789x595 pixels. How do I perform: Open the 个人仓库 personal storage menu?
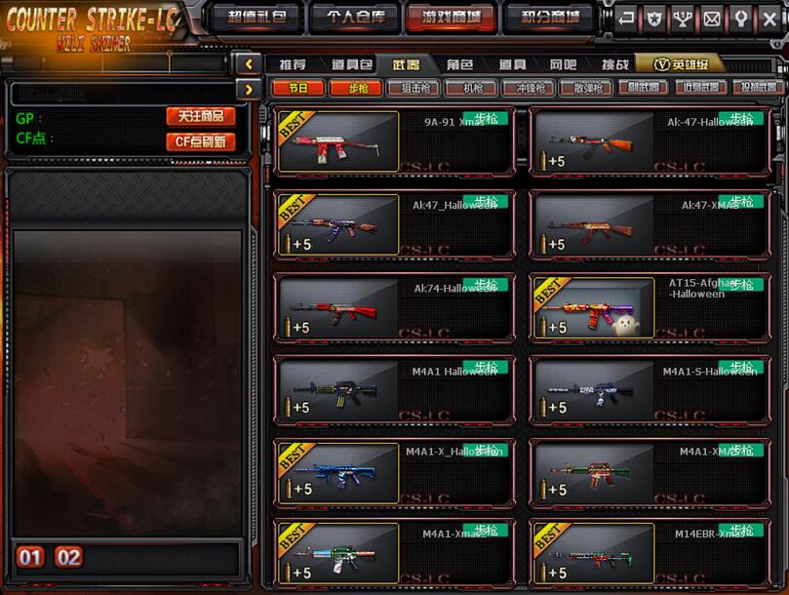tap(356, 18)
